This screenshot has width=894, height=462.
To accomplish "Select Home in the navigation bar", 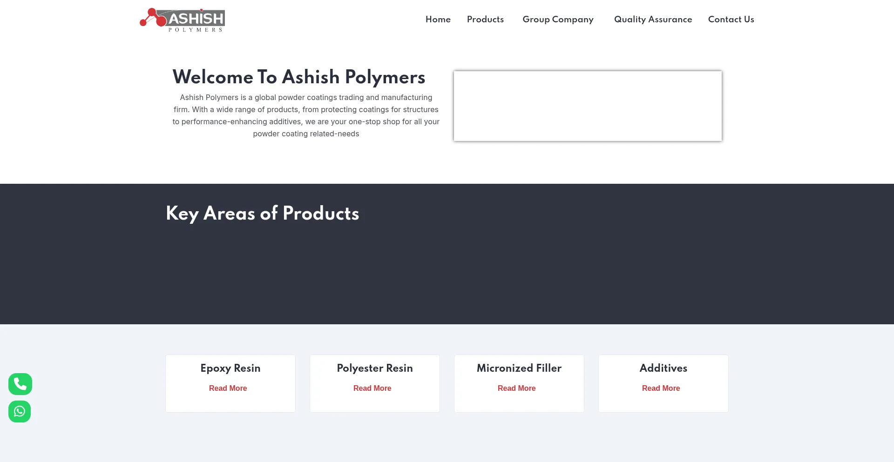I will coord(438,20).
